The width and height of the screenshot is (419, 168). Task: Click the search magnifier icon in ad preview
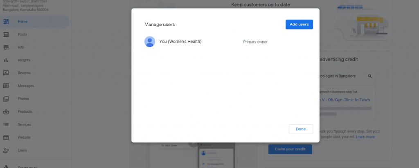pos(370,76)
